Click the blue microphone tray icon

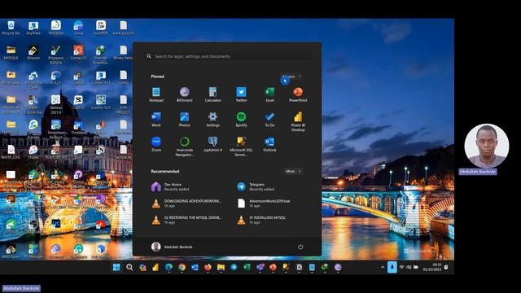pyautogui.click(x=392, y=267)
